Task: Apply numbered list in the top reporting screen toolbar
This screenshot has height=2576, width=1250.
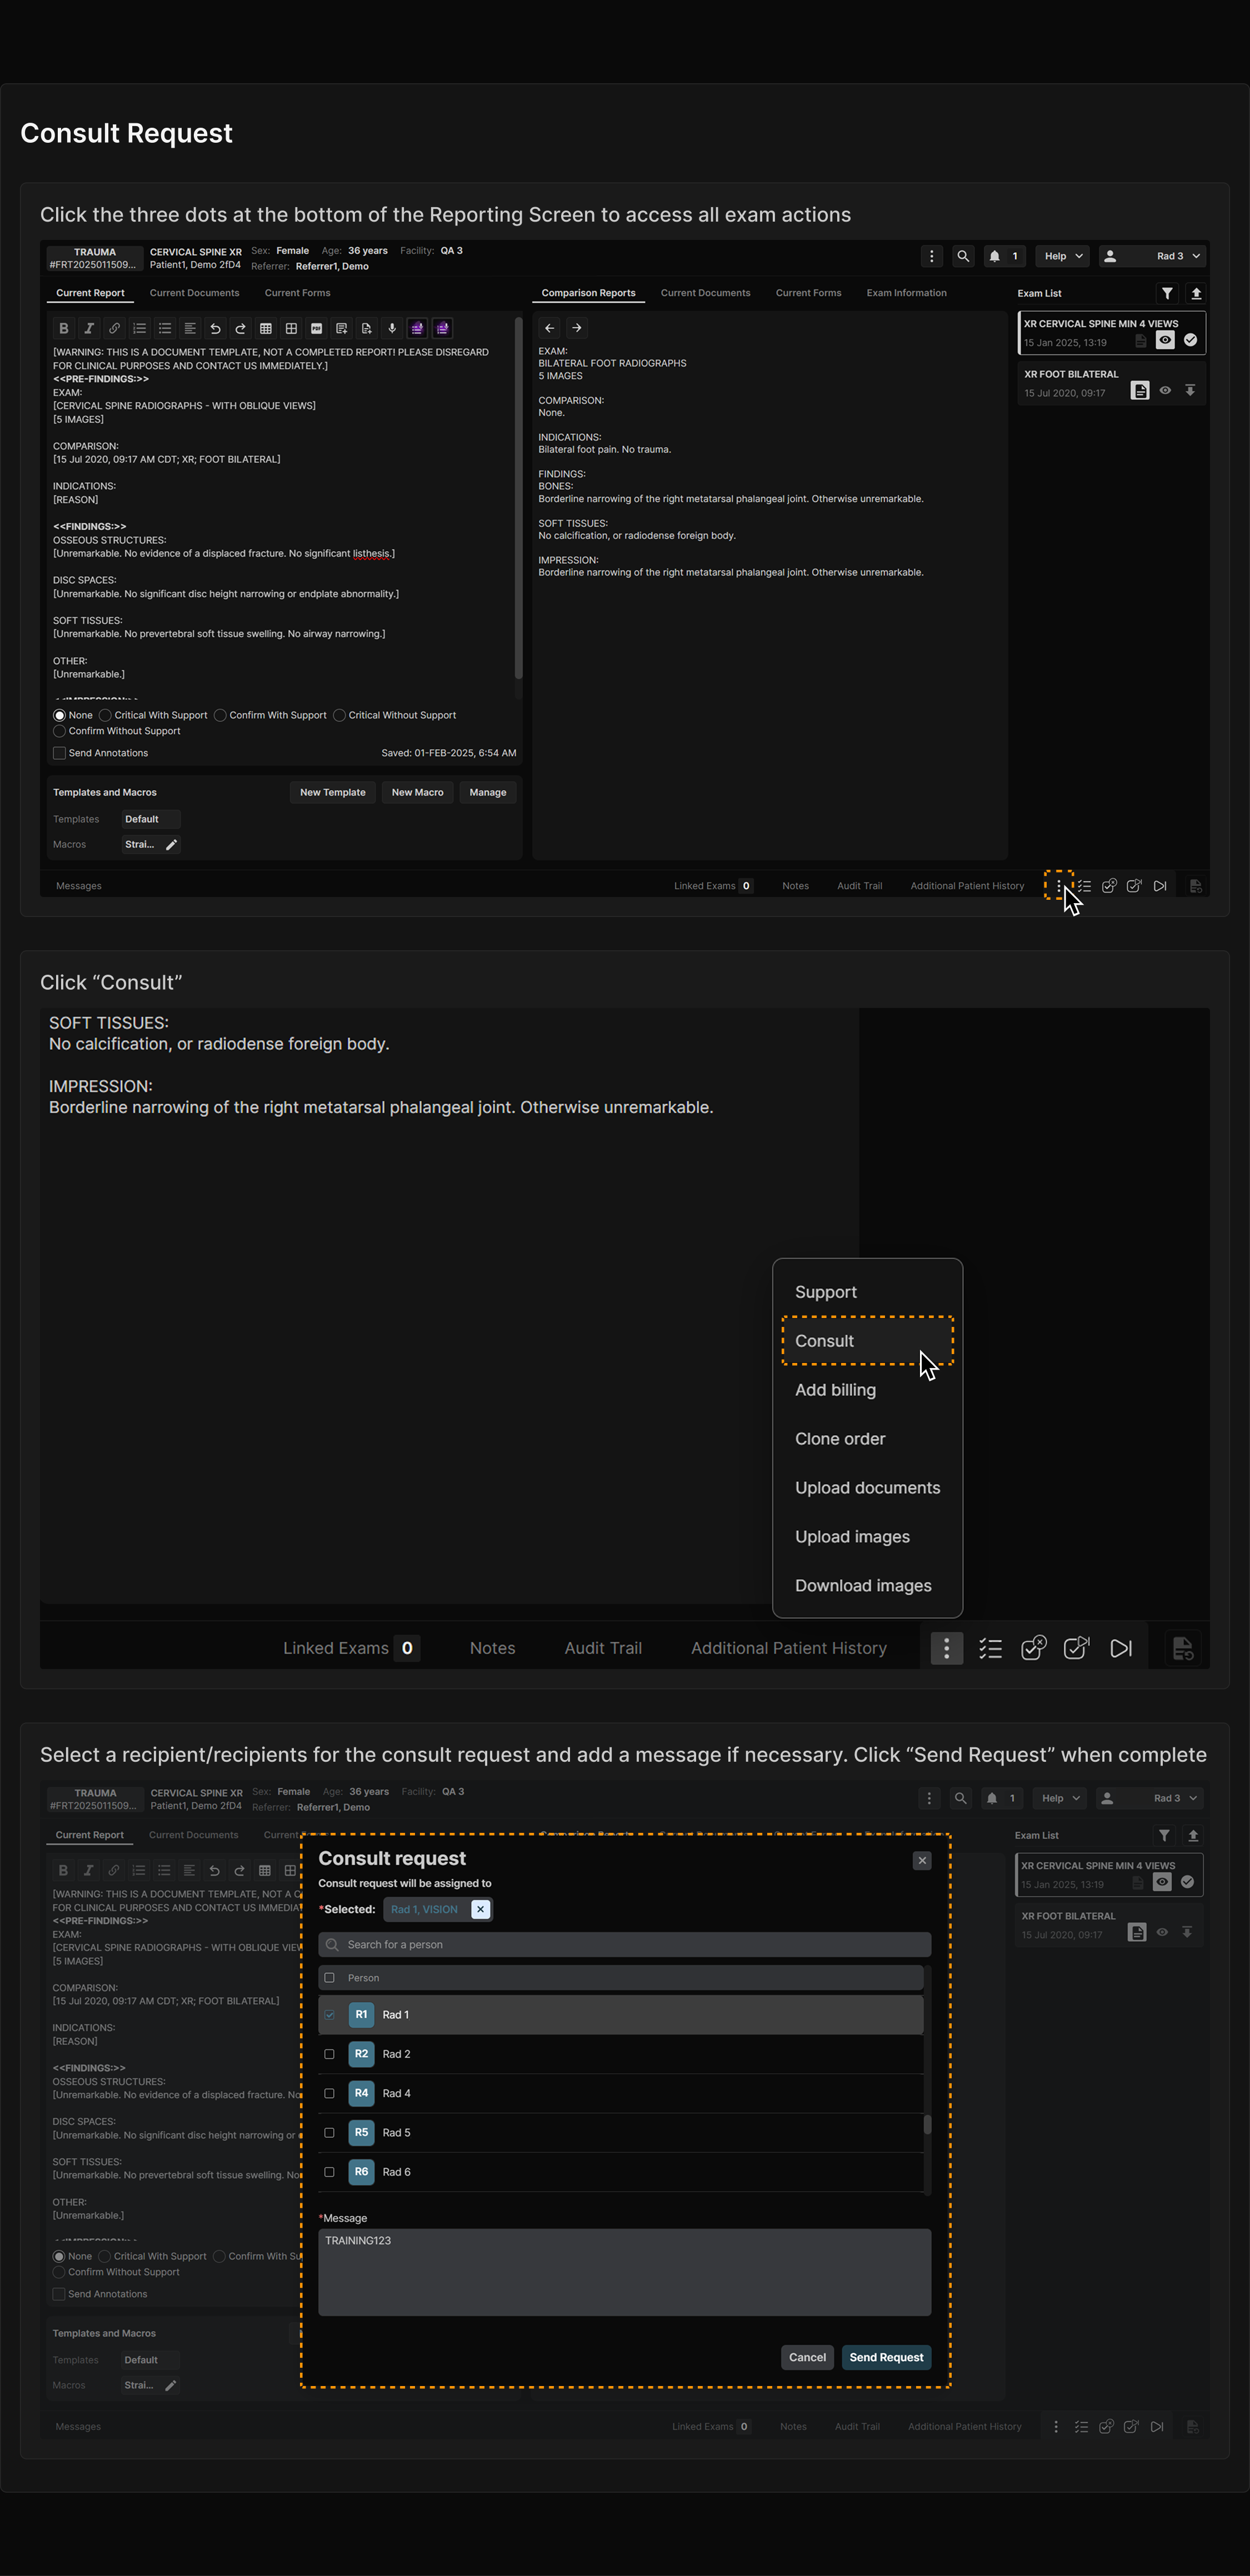Action: point(139,328)
